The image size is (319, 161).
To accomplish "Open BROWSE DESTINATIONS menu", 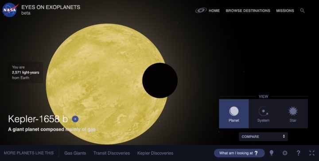I will 248,11.
